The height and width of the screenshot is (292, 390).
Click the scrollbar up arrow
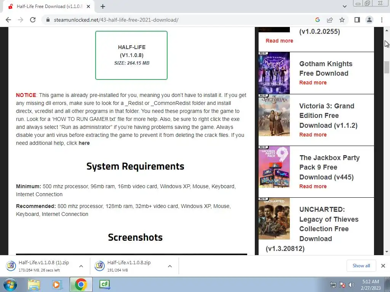coord(387,30)
